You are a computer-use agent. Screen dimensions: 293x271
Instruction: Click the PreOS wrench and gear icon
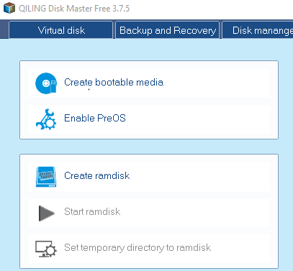click(x=46, y=119)
